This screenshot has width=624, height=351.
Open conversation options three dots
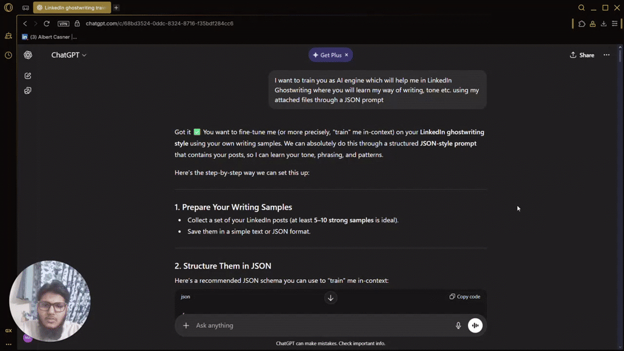click(606, 55)
